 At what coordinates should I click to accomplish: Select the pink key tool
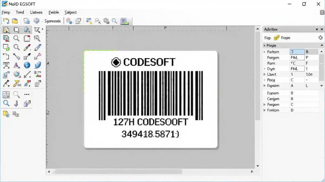point(37,56)
